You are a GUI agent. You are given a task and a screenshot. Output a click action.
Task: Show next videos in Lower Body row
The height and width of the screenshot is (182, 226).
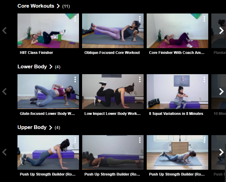[221, 92]
